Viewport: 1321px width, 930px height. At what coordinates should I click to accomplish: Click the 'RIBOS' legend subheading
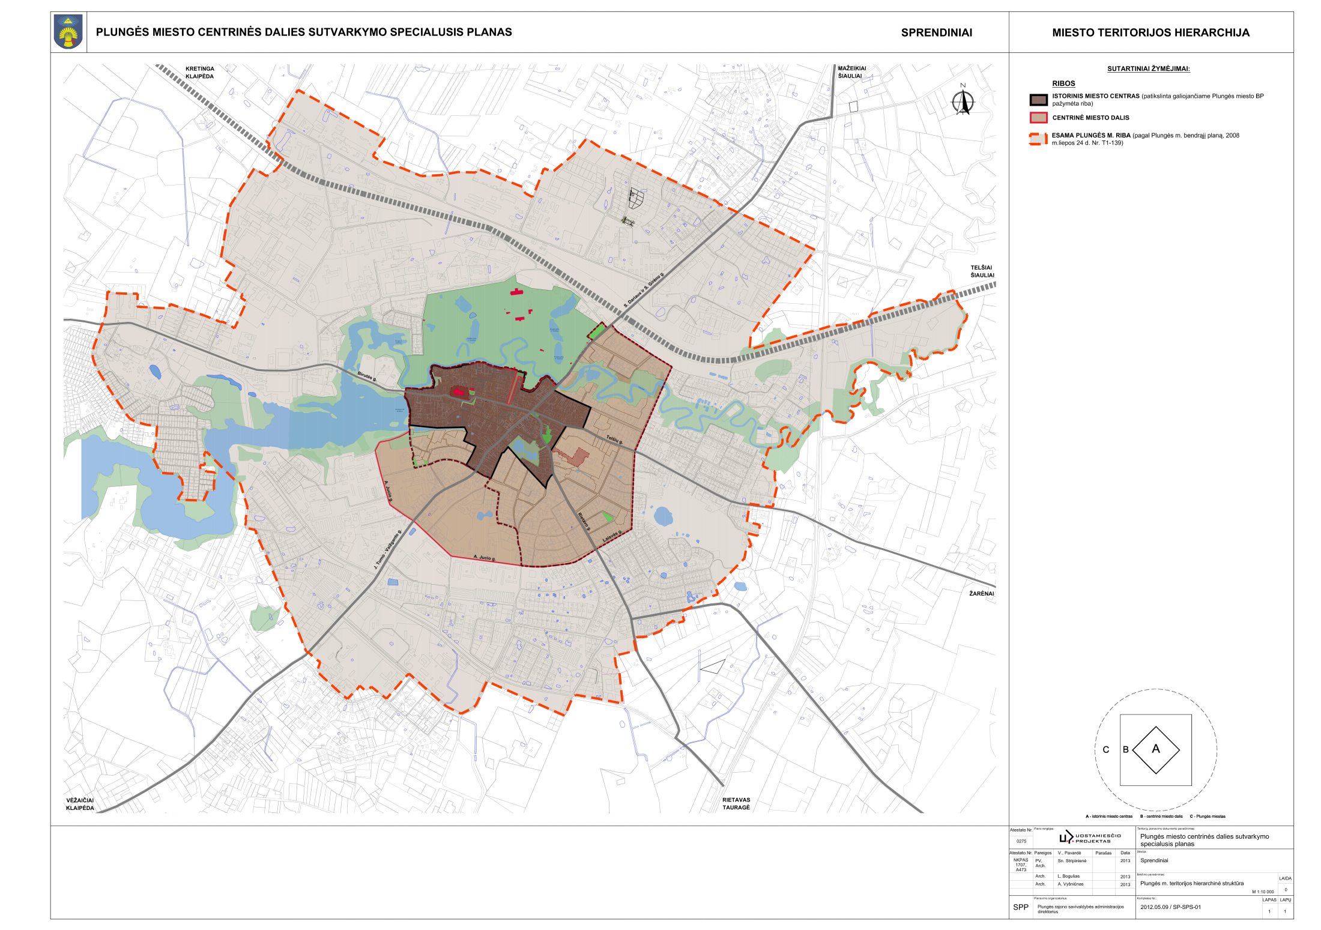[1063, 83]
